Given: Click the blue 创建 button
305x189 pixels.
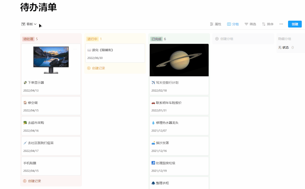Looking at the screenshot, I should click(295, 24).
